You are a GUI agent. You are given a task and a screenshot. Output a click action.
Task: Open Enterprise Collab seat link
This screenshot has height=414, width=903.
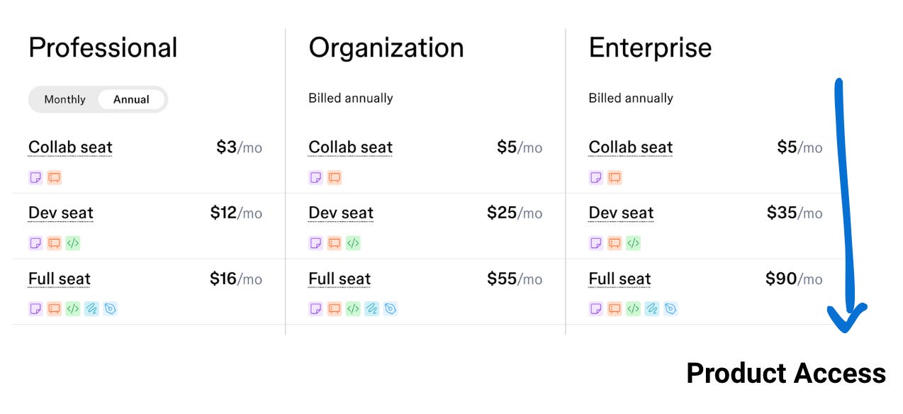630,147
